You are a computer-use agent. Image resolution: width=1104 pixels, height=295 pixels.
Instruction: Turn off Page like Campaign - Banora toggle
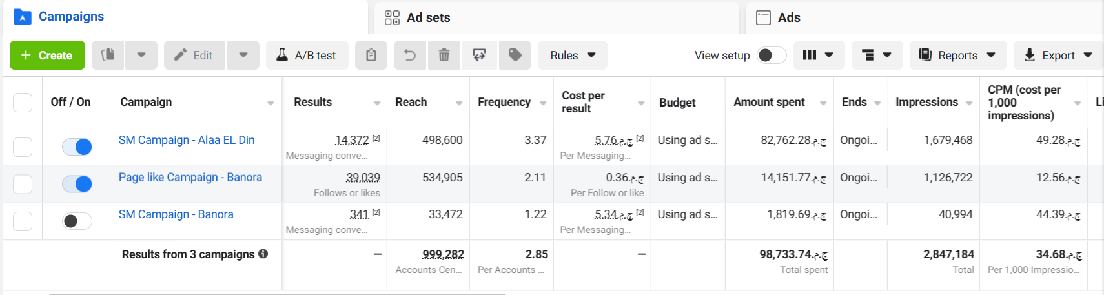tap(77, 185)
